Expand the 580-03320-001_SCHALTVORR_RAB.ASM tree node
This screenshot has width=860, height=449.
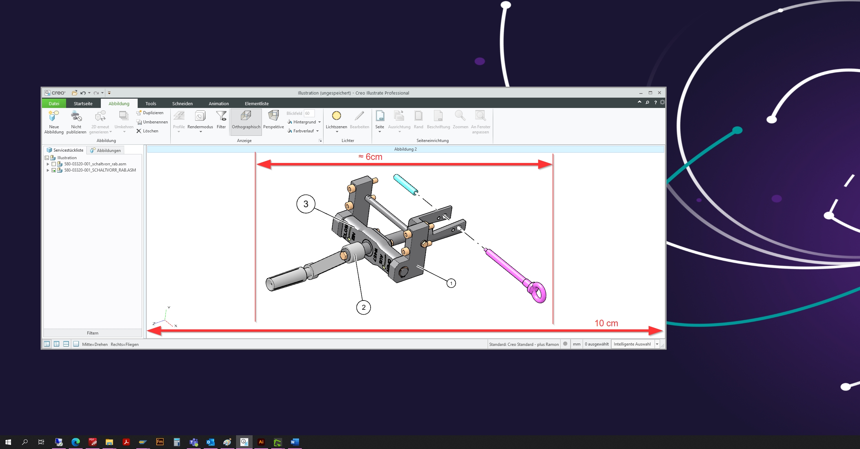(x=48, y=170)
